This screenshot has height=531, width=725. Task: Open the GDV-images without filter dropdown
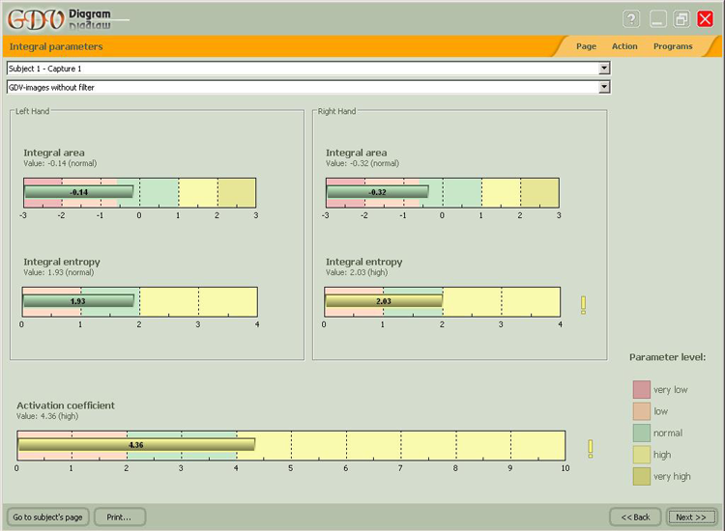[x=604, y=87]
